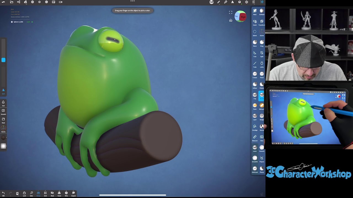Open the settings gear menu

coord(247,2)
